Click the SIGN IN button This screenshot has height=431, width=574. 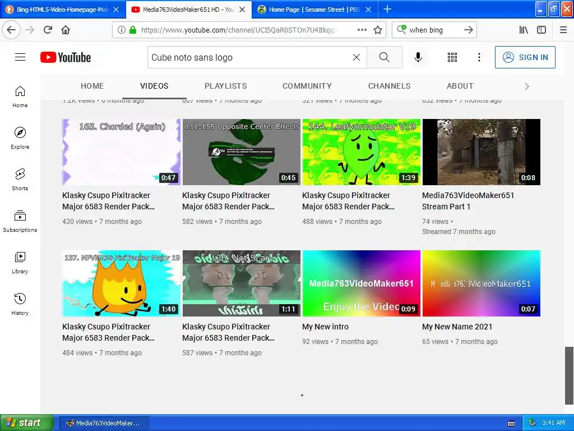click(x=525, y=57)
